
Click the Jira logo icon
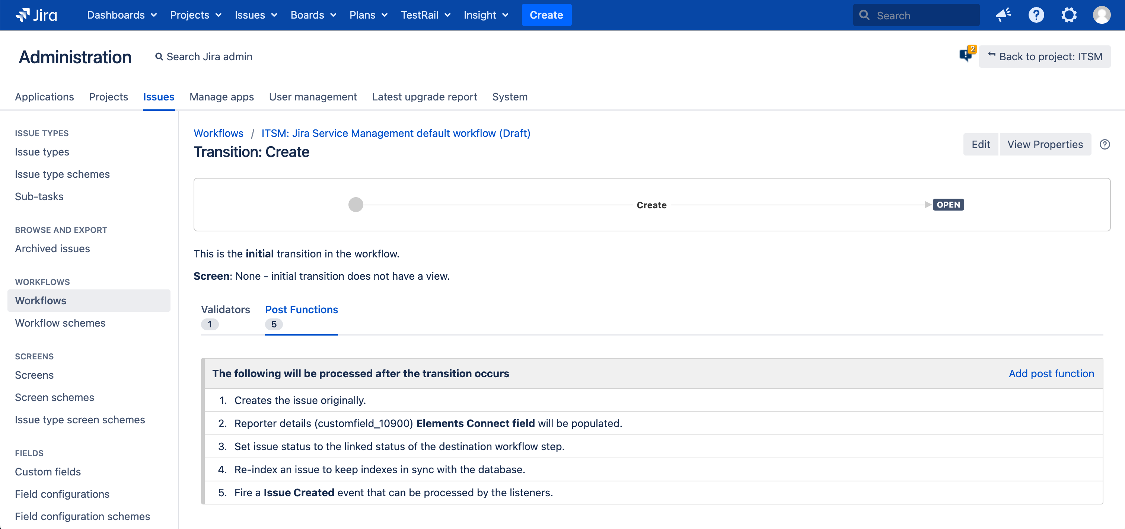click(23, 15)
